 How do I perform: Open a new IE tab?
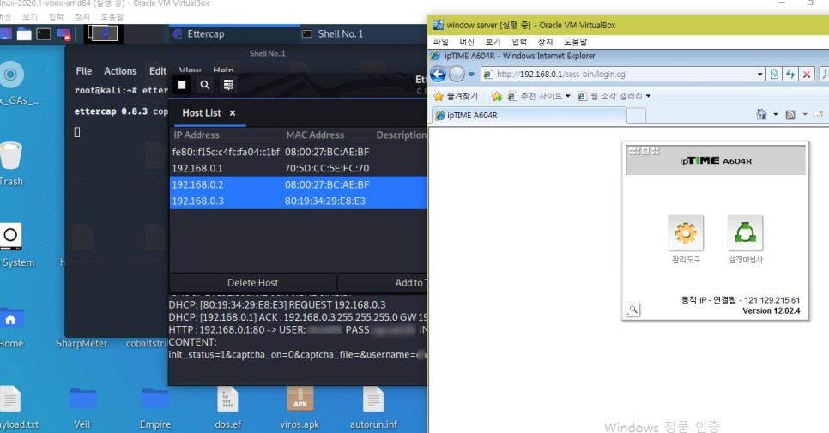coord(636,116)
